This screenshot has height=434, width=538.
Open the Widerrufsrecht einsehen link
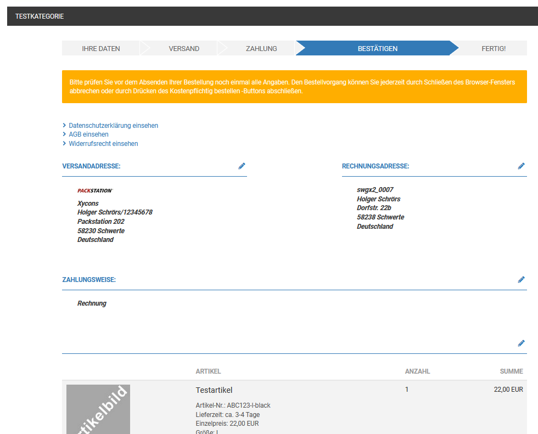[103, 144]
